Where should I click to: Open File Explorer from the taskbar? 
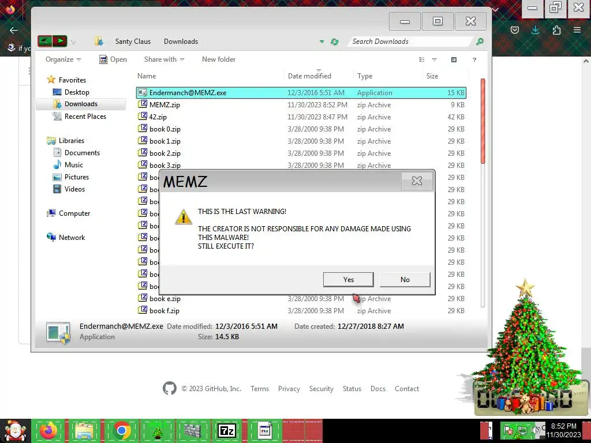click(x=84, y=430)
